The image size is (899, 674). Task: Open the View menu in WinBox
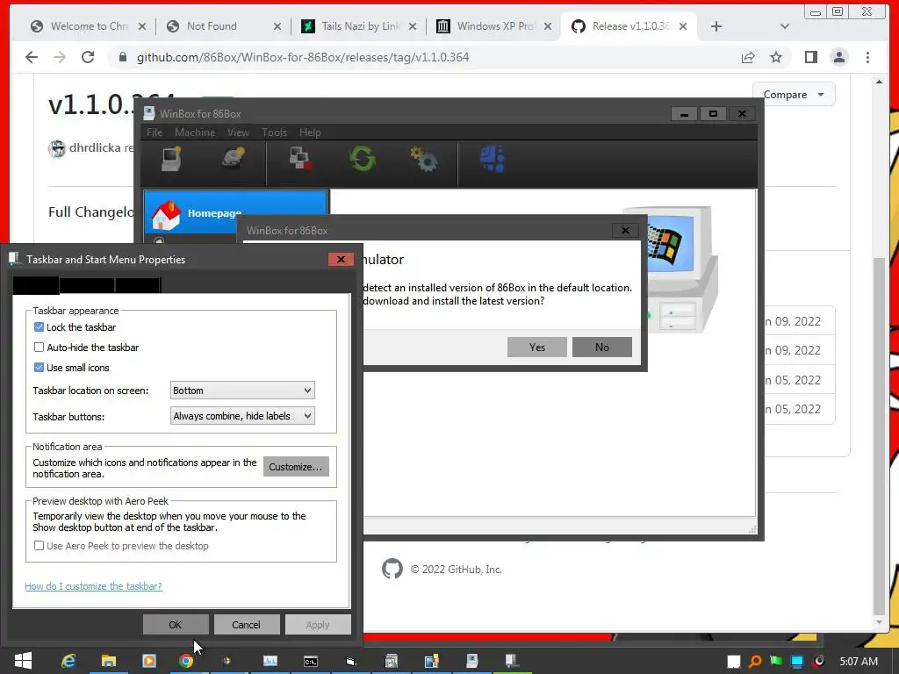tap(238, 133)
